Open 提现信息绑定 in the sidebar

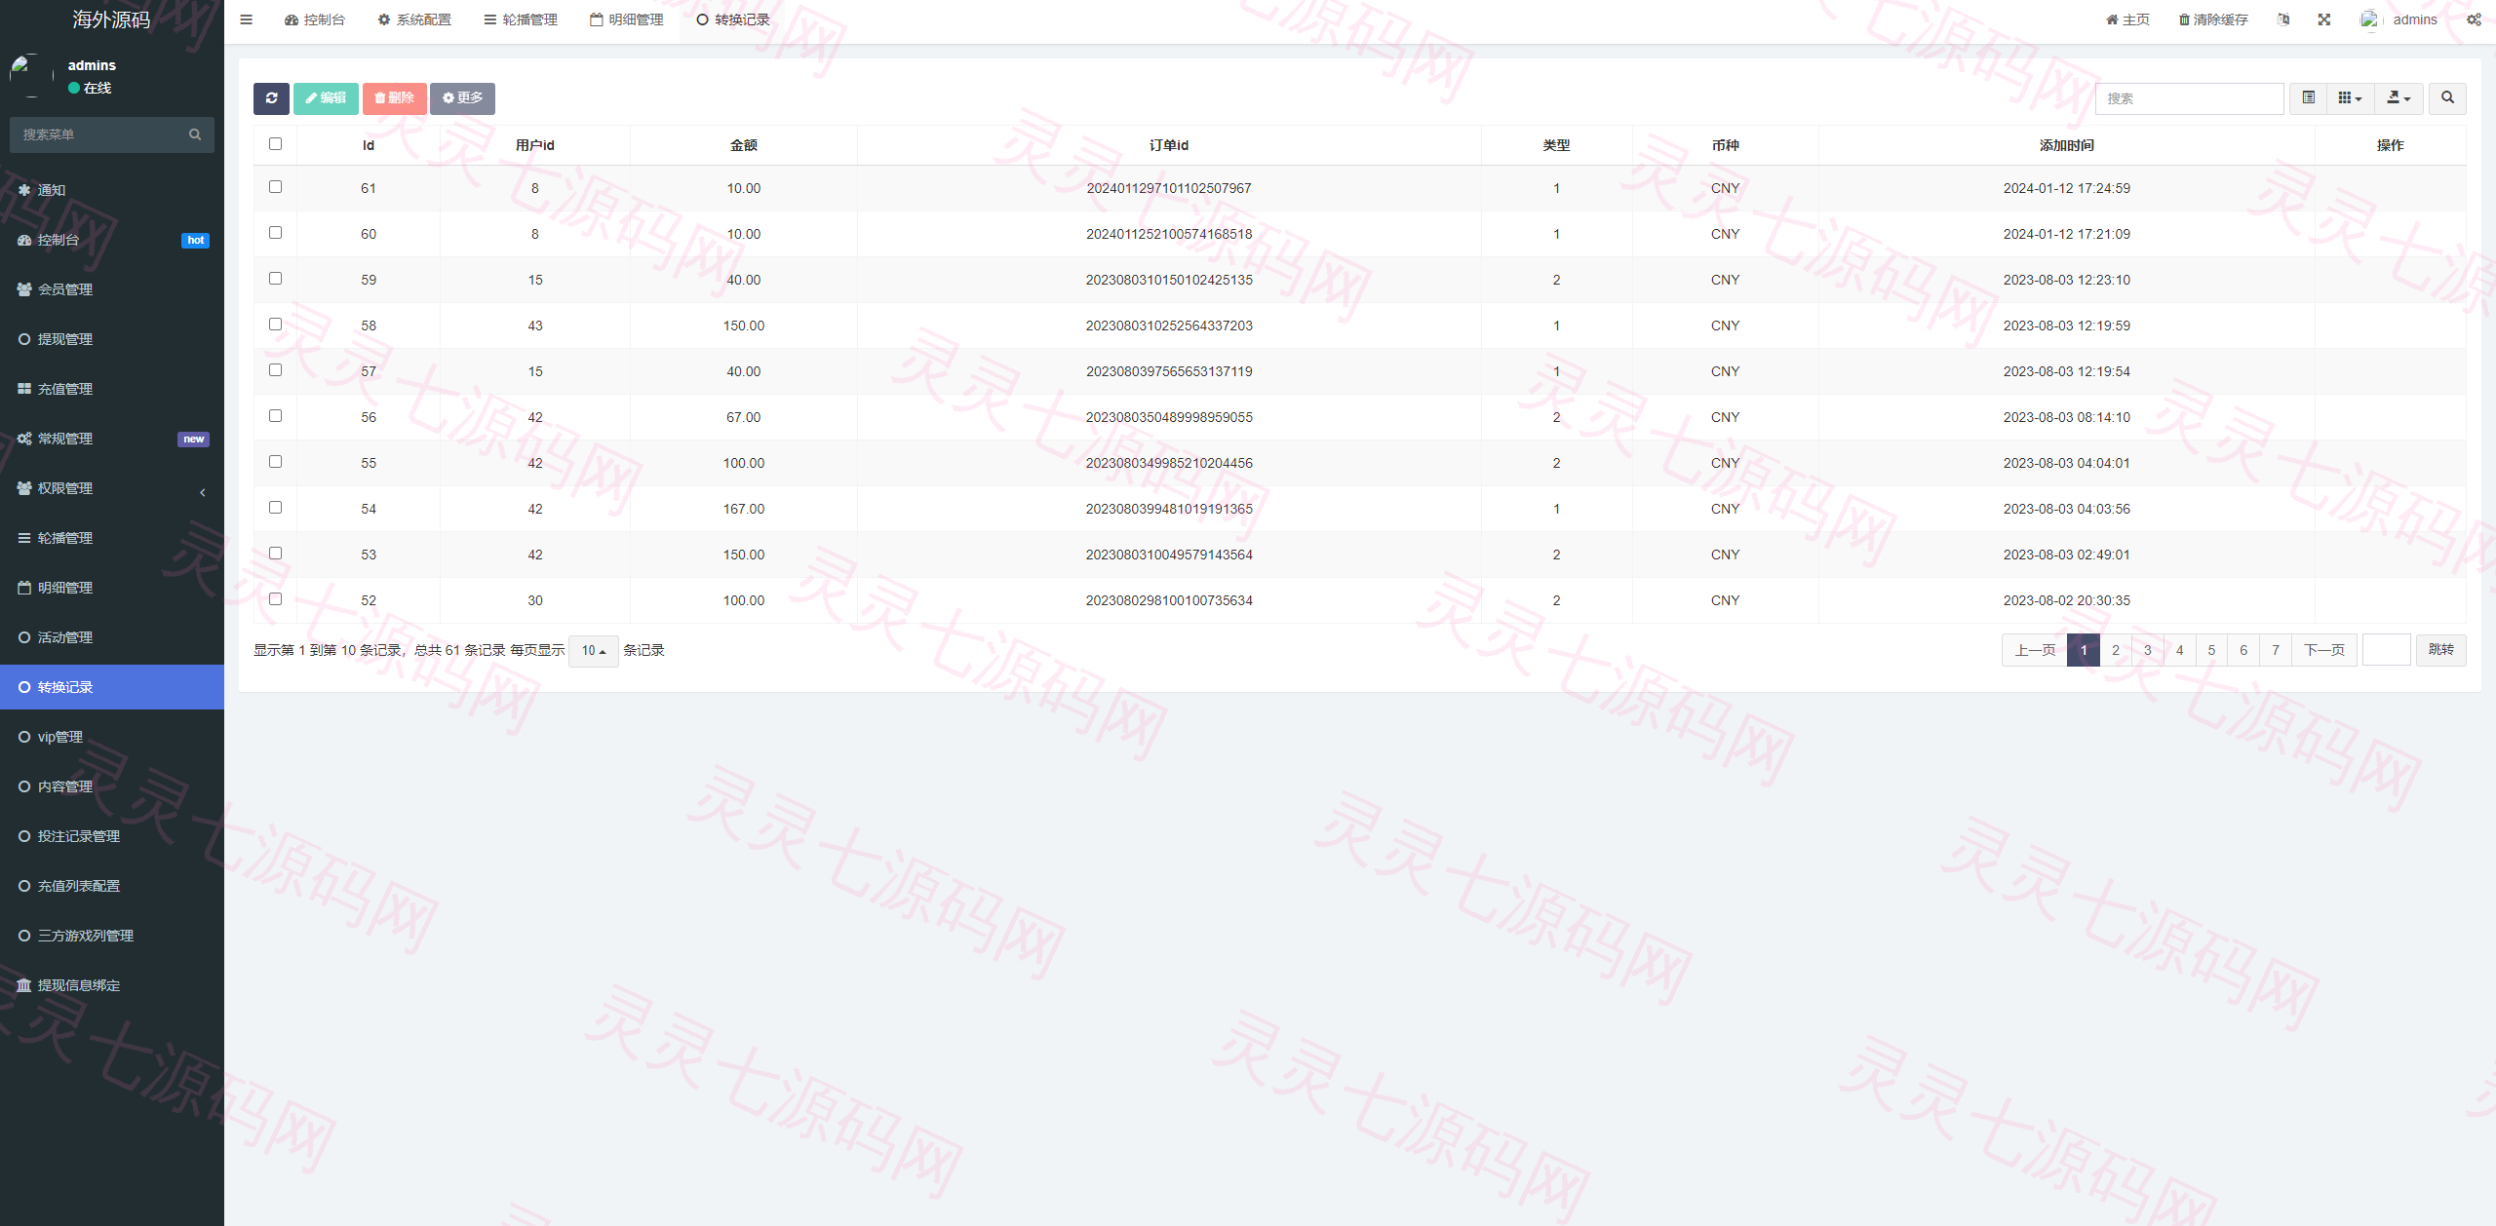coord(112,985)
